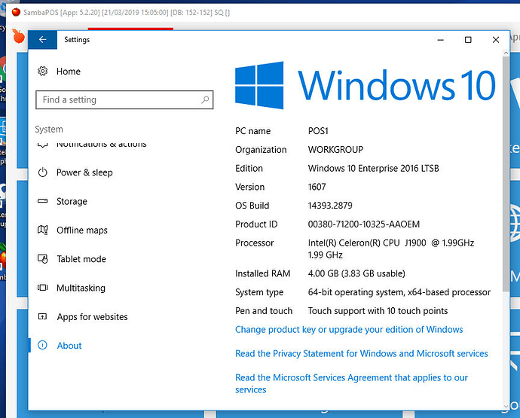This screenshot has height=418, width=520.
Task: Click the About info icon
Action: pyautogui.click(x=42, y=346)
